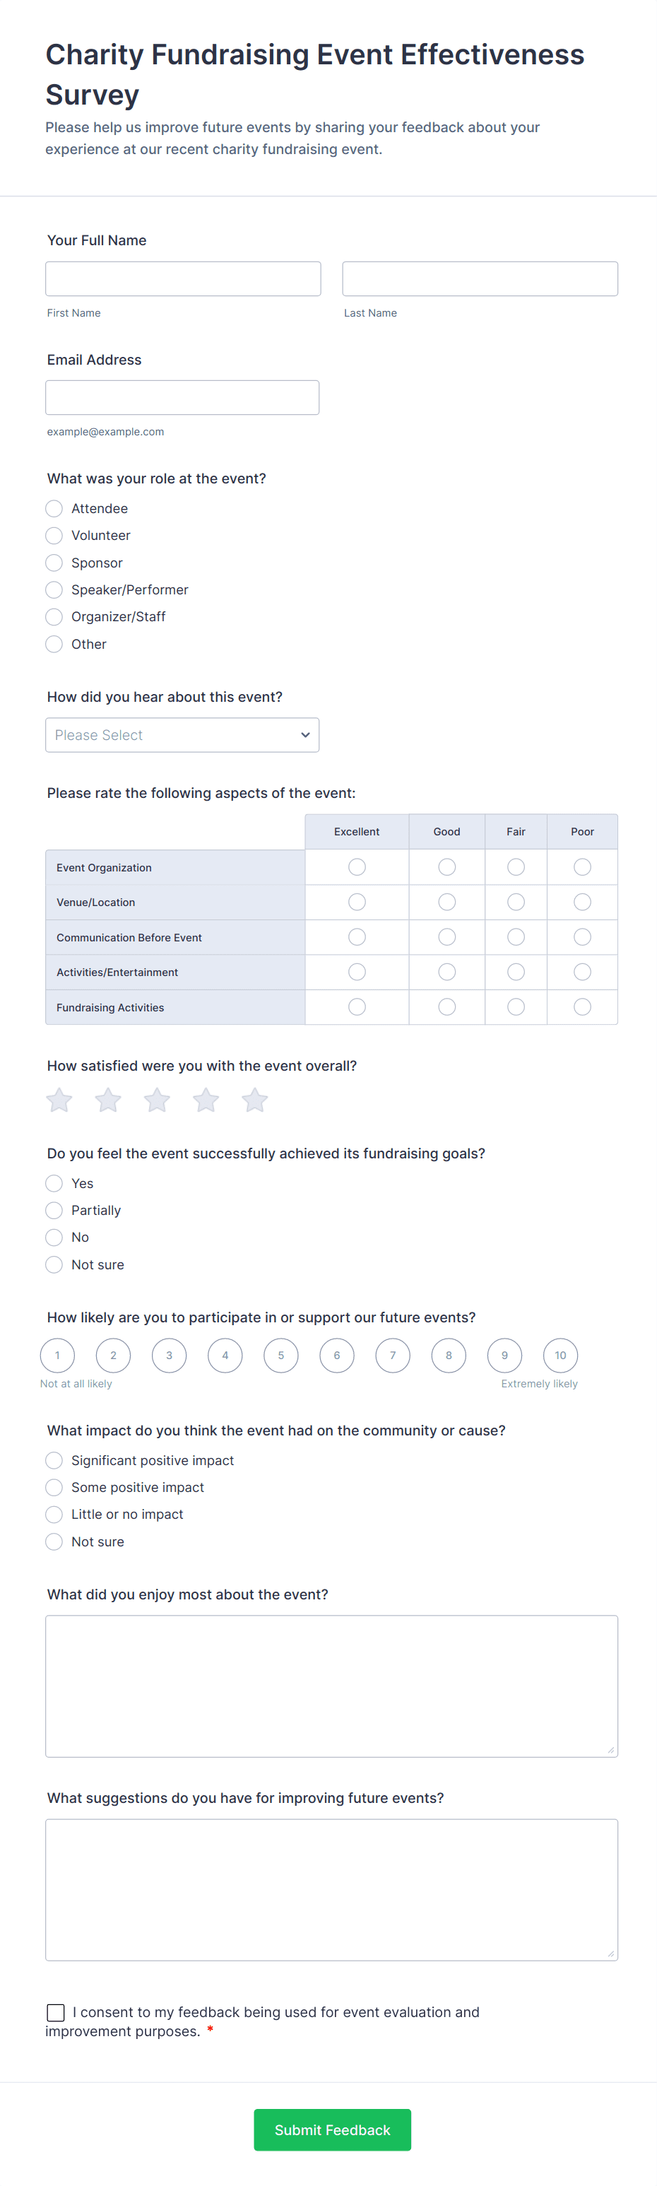This screenshot has width=657, height=2186.
Task: Rate Event Organization as Excellent
Action: click(x=357, y=866)
